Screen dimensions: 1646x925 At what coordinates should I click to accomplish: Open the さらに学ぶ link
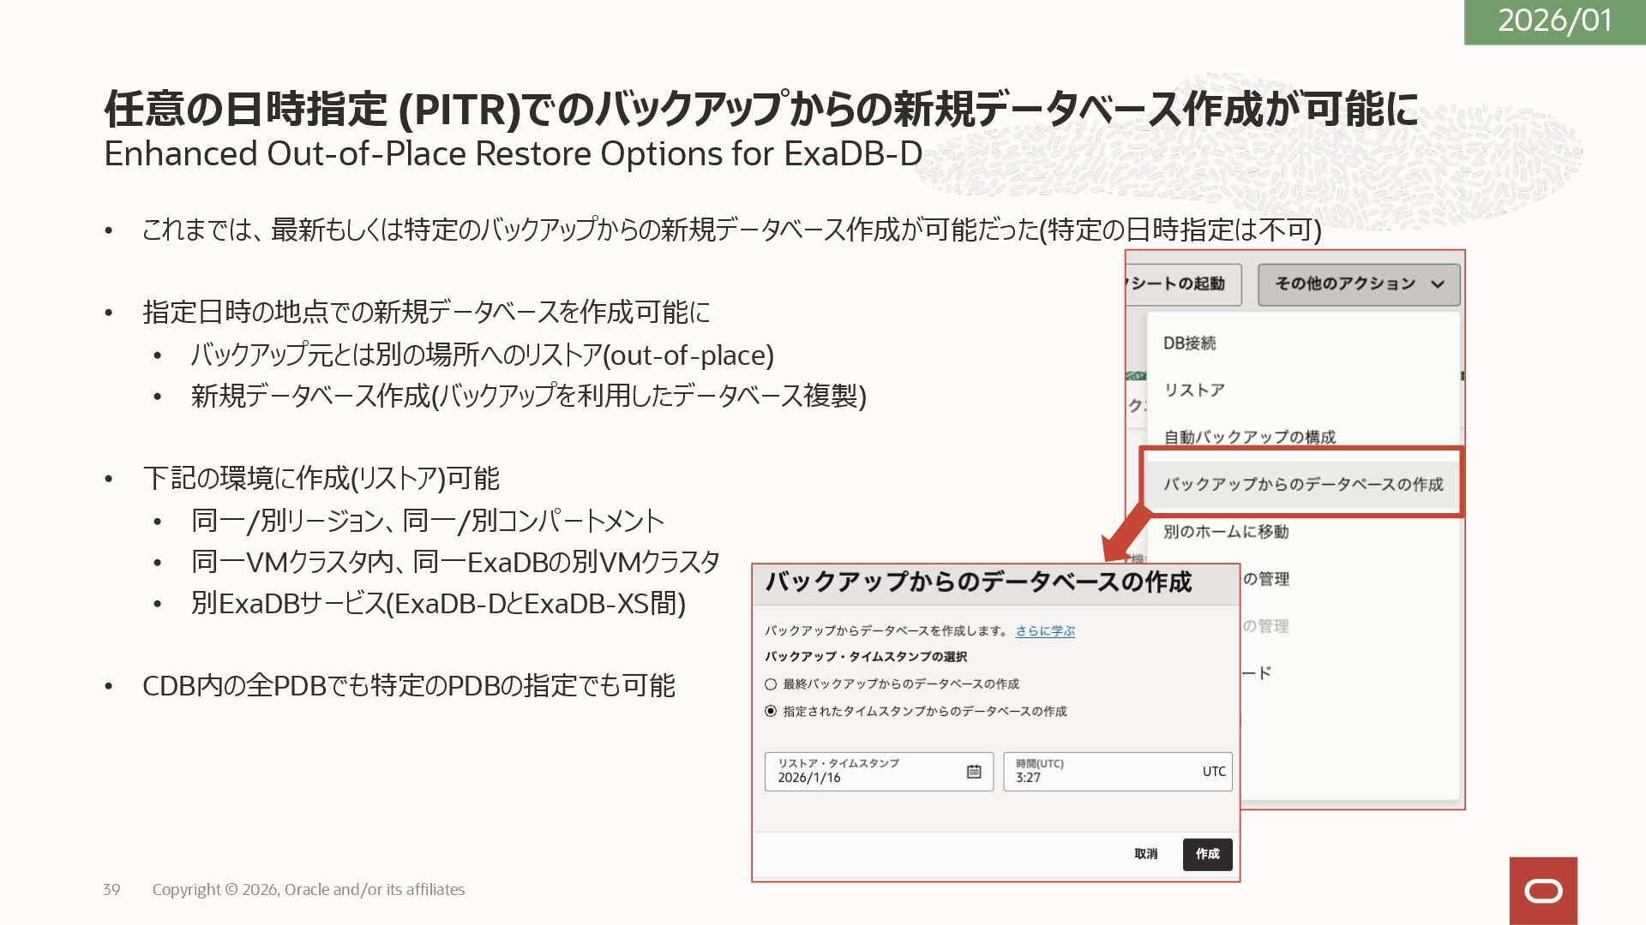click(x=1045, y=631)
